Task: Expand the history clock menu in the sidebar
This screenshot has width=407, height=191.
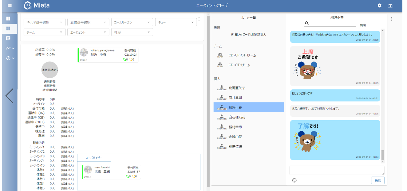Action: point(10,58)
